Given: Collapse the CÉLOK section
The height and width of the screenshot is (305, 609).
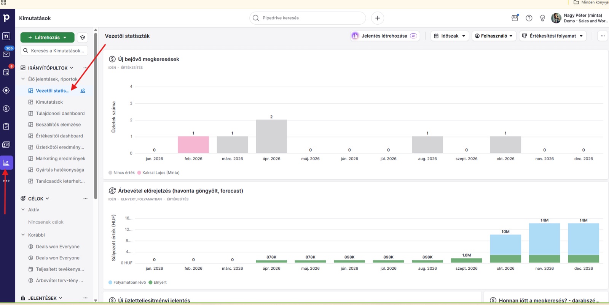Looking at the screenshot, I should [x=47, y=199].
